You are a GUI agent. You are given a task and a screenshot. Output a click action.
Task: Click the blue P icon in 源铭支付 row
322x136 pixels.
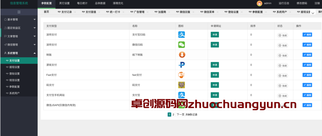click(x=181, y=65)
